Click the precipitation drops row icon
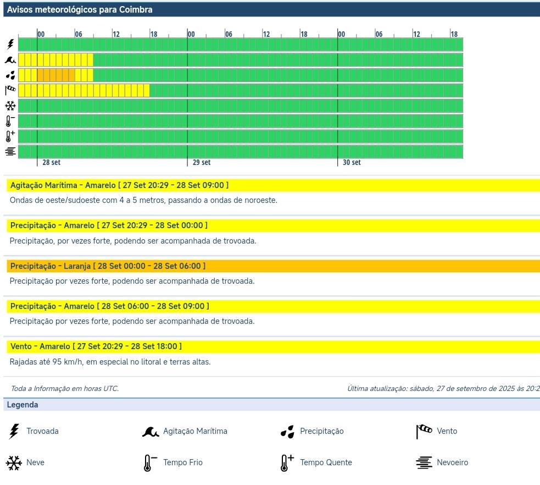The image size is (540, 485). tap(10, 75)
